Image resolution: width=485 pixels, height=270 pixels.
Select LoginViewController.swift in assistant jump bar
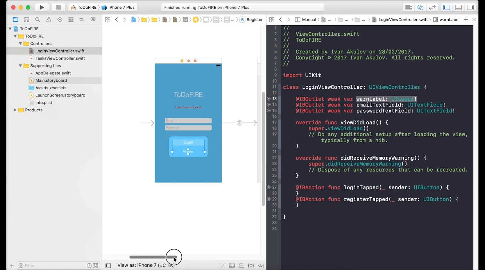[400, 19]
